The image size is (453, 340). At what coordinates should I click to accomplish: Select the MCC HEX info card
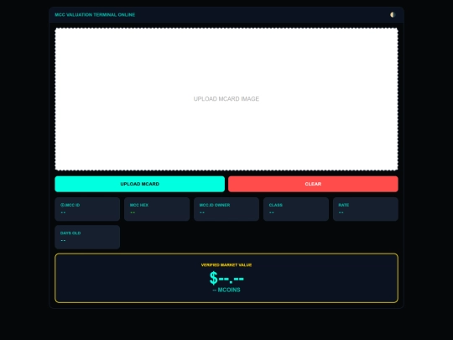click(157, 209)
